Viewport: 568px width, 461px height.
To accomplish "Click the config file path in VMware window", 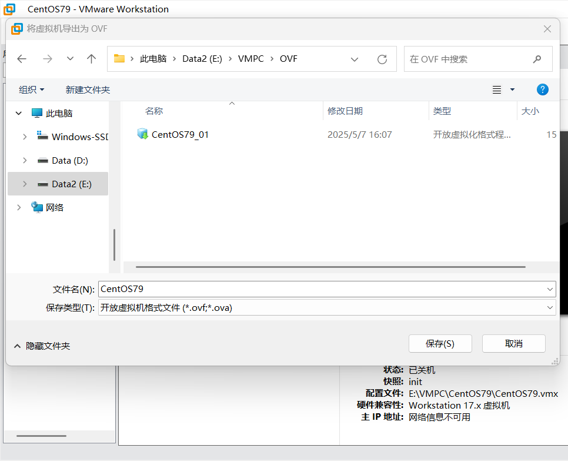I will pos(483,393).
